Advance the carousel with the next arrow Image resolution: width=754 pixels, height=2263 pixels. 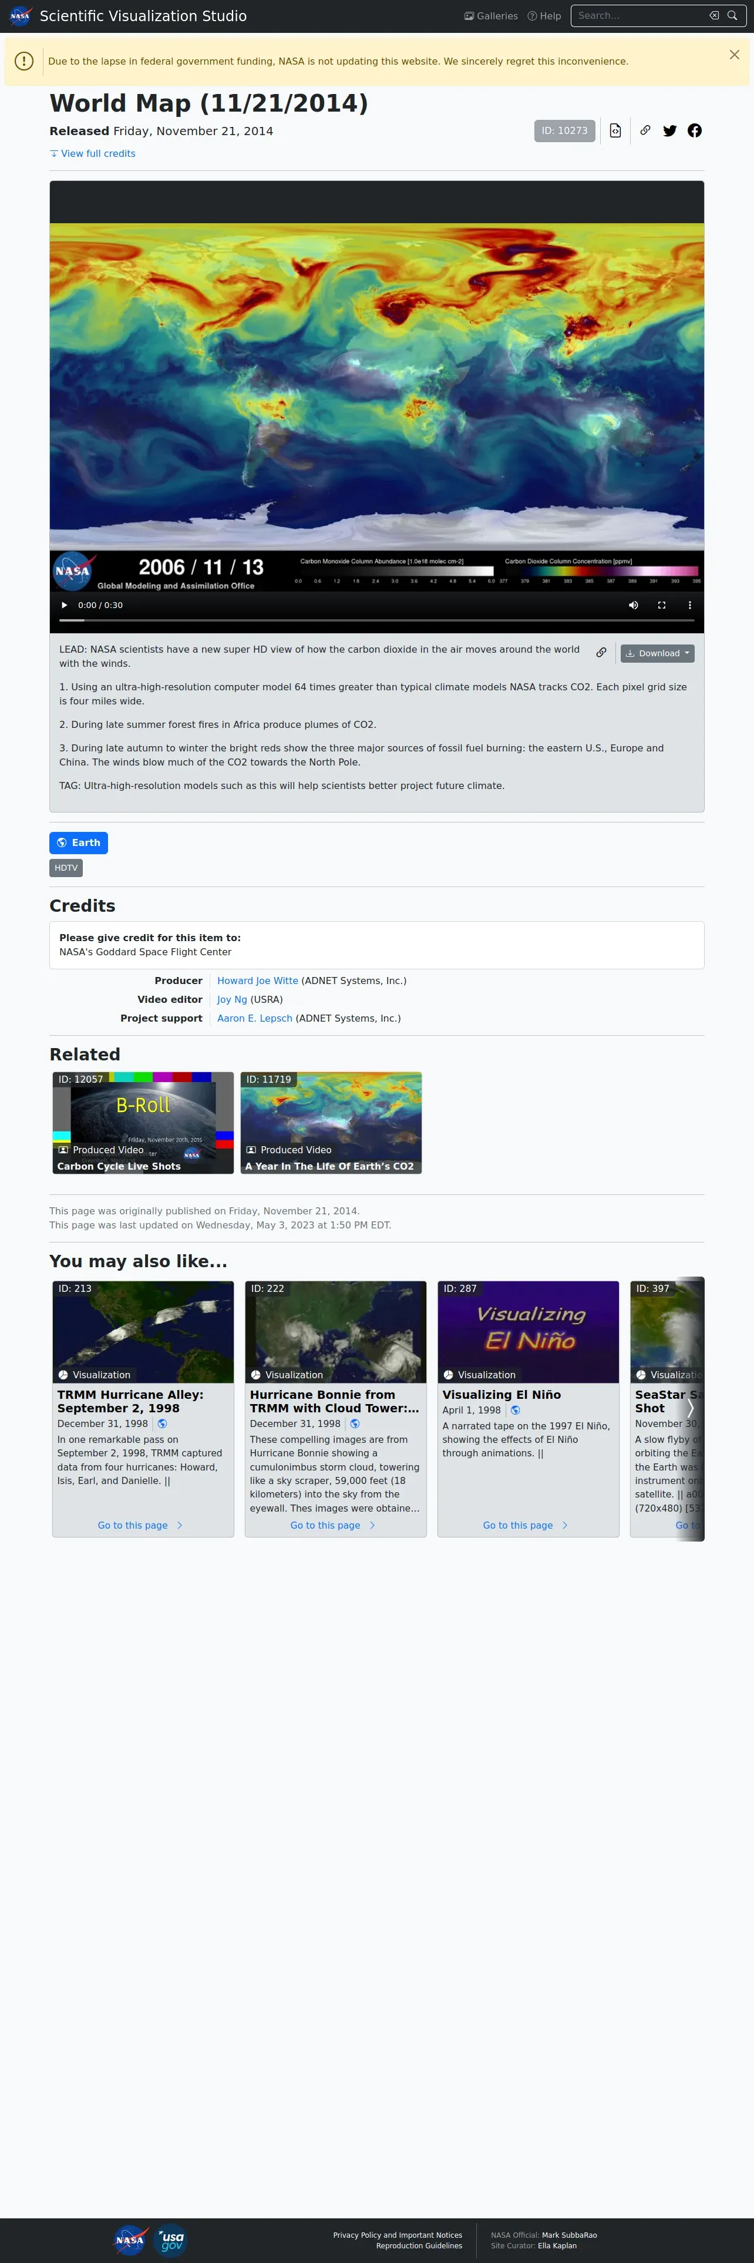(x=691, y=1408)
